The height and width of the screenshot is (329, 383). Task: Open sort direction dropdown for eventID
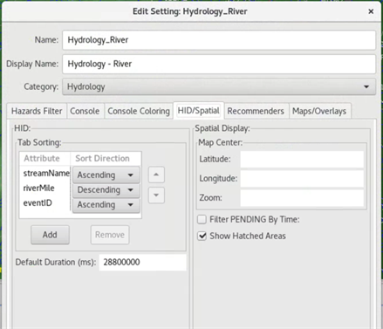point(106,205)
